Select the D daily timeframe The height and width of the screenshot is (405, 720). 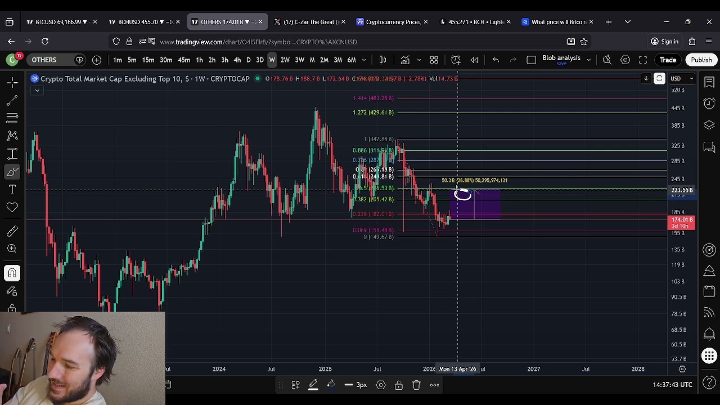(248, 60)
